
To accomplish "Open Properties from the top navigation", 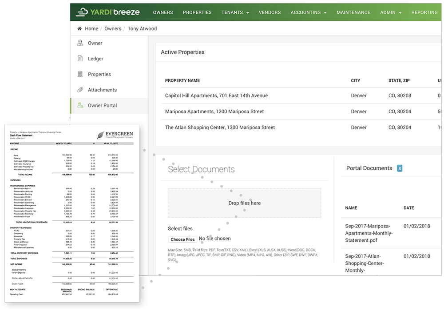I will pos(197,12).
